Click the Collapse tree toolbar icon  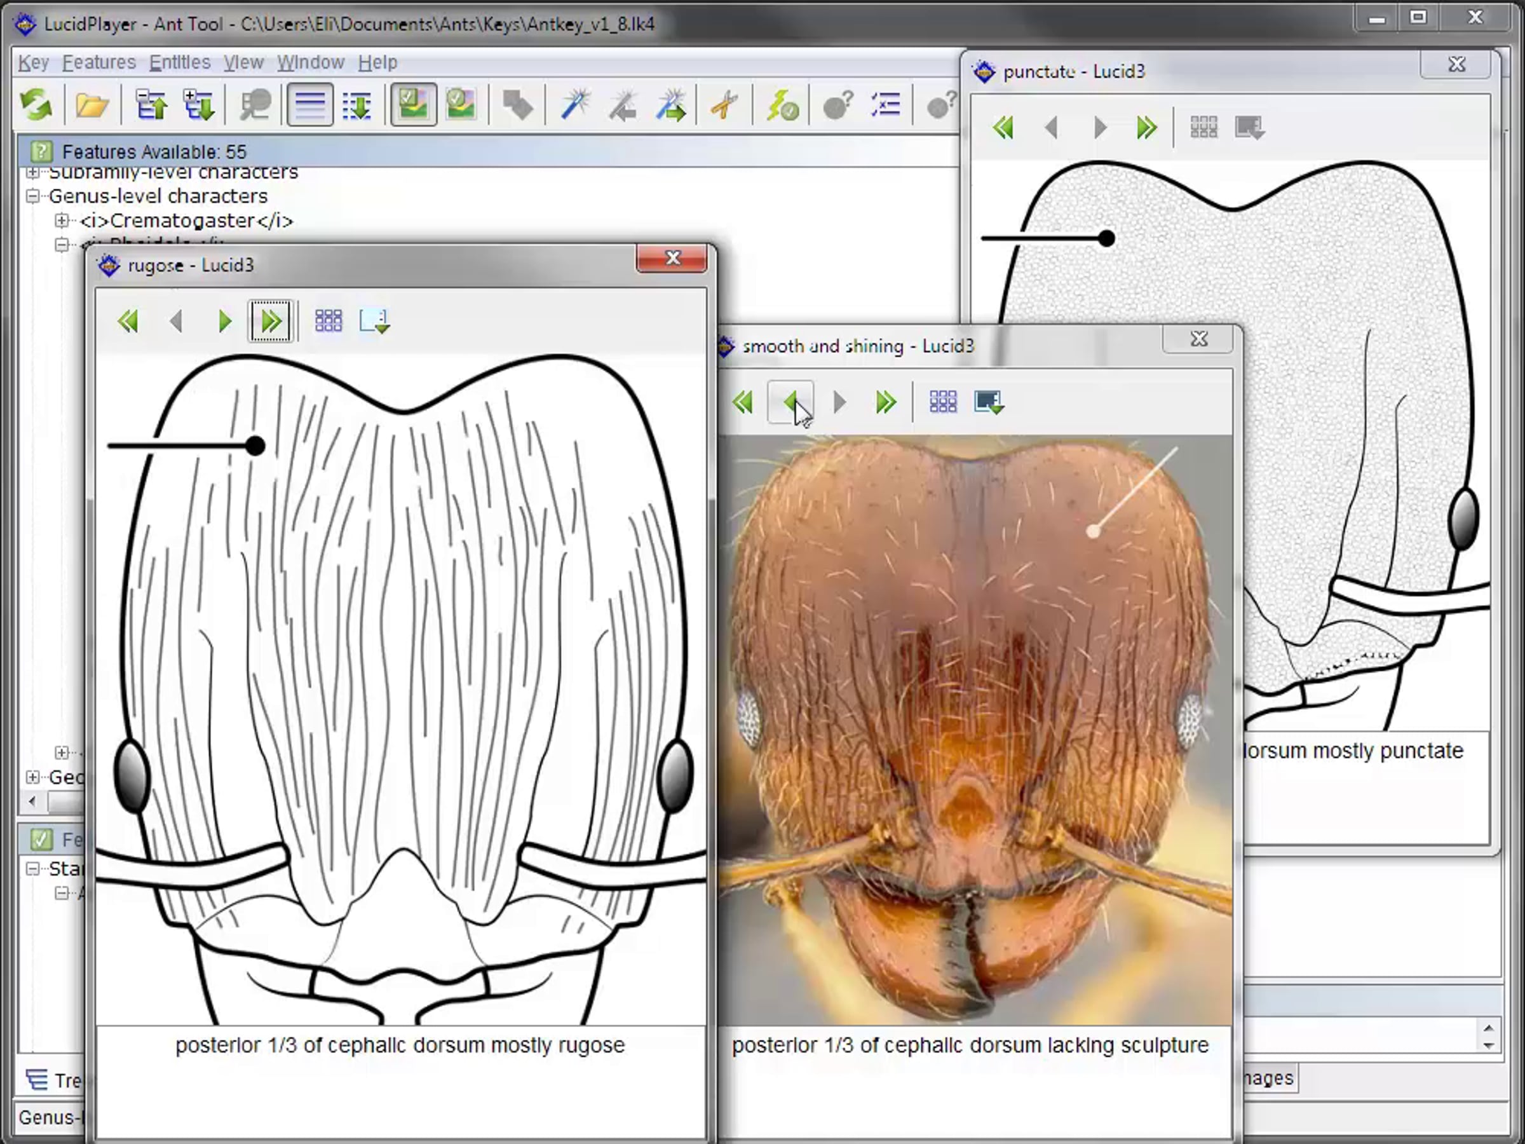coord(151,106)
